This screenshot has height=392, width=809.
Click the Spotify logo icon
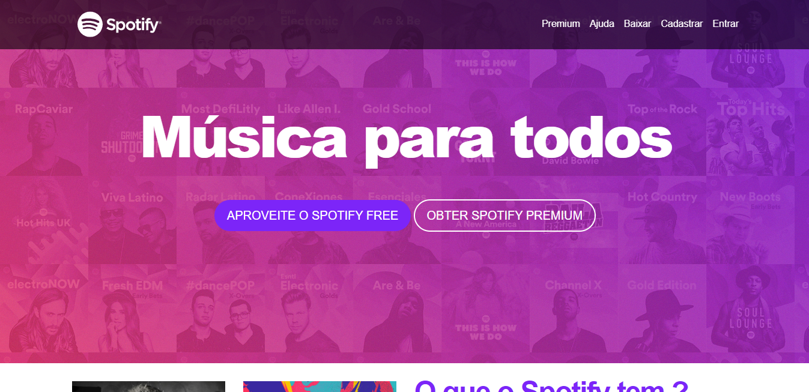pos(90,24)
